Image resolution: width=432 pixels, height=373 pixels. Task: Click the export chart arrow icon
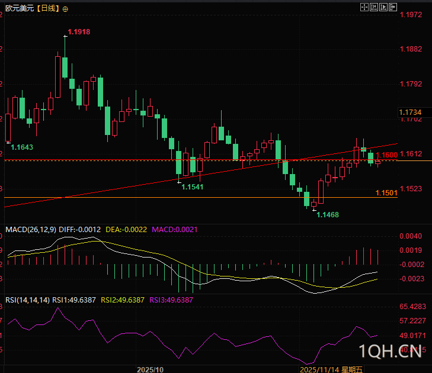[393, 7]
